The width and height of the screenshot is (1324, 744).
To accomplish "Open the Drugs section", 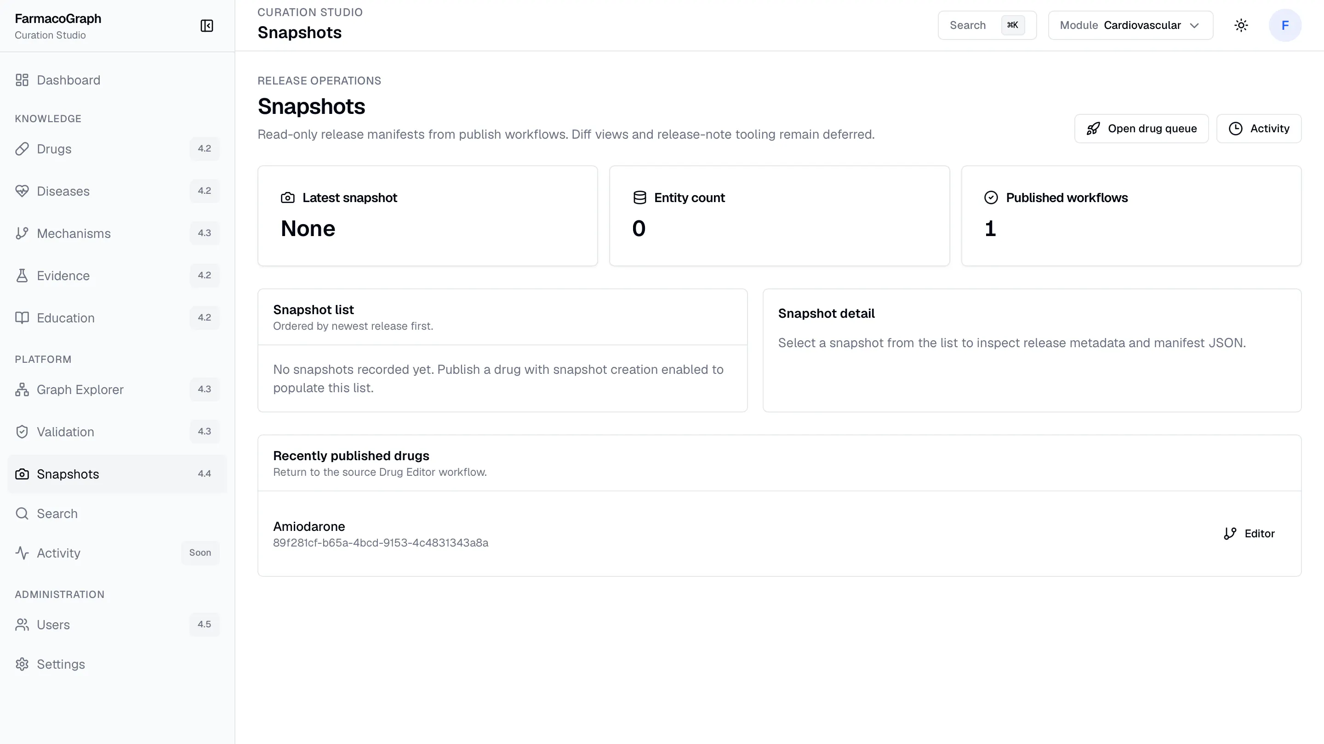I will point(117,149).
